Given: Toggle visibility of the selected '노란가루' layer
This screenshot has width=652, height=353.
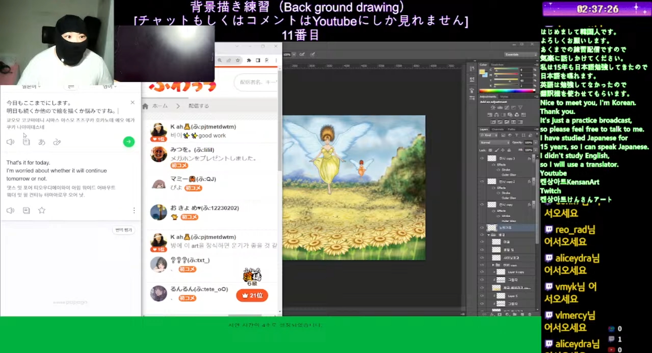Looking at the screenshot, I should pos(482,227).
